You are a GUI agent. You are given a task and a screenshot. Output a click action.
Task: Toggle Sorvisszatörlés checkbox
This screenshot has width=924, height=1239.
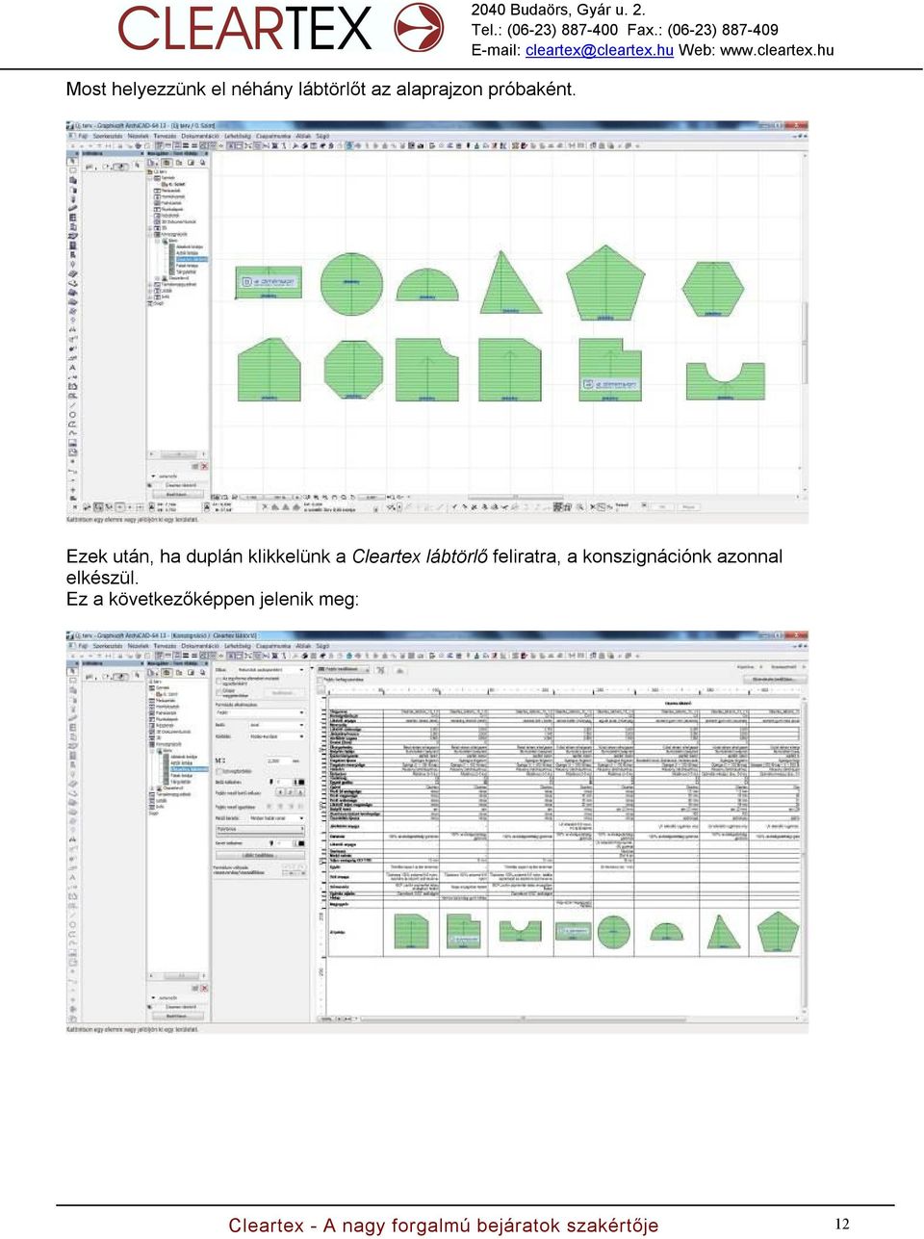[x=219, y=771]
